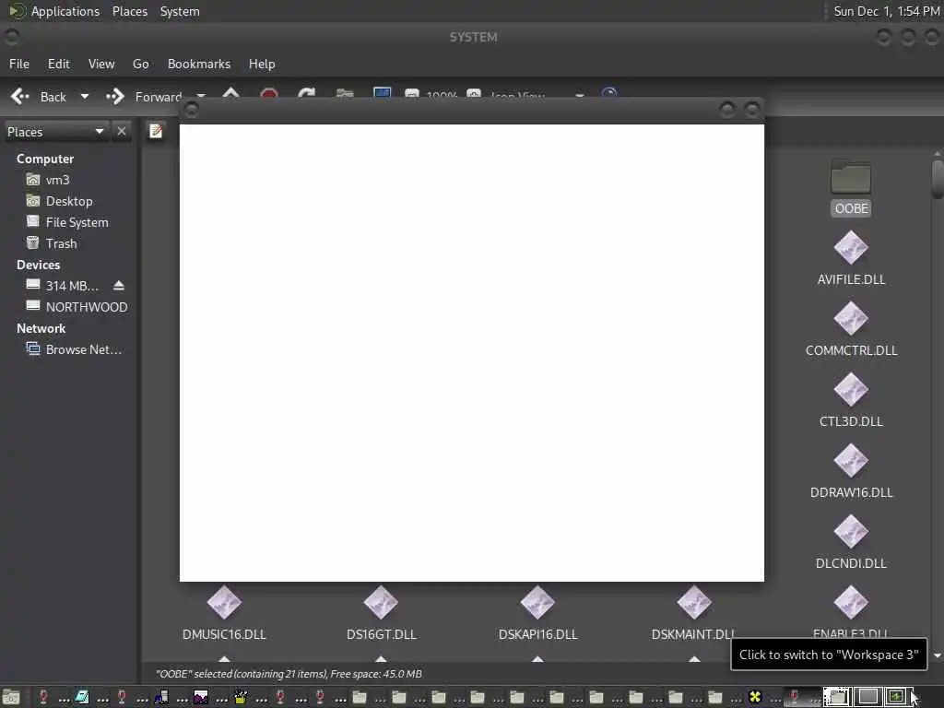Open the Back history dropdown arrow
944x708 pixels.
[x=84, y=96]
